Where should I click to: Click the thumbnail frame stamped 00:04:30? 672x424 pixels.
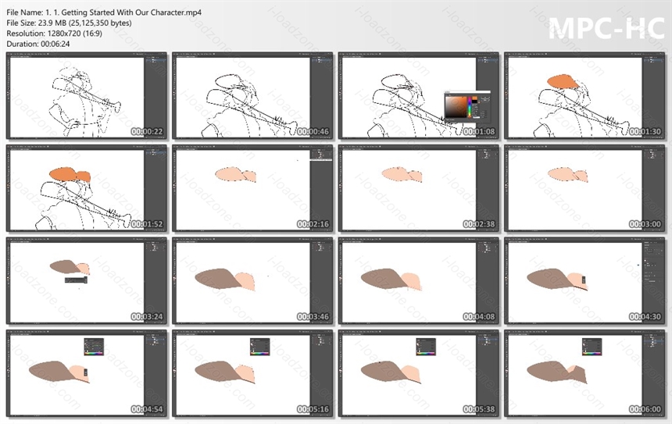click(x=584, y=281)
